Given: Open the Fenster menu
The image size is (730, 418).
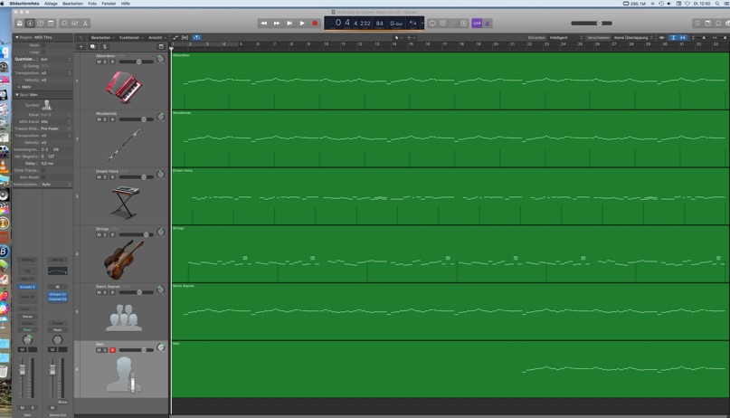Looking at the screenshot, I should click(109, 4).
